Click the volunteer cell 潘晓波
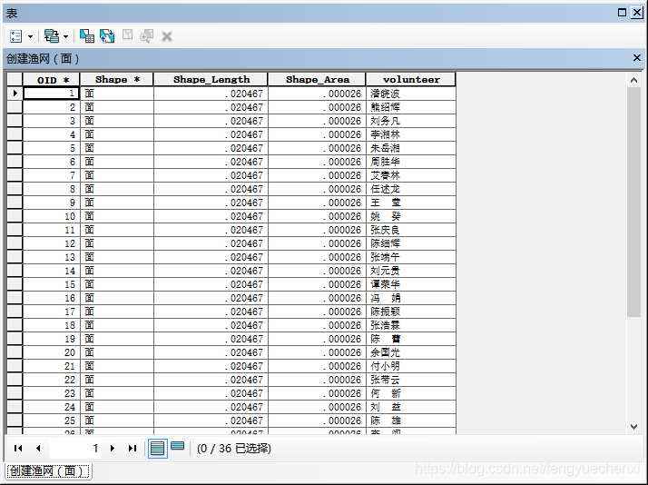648x485 pixels. point(411,94)
